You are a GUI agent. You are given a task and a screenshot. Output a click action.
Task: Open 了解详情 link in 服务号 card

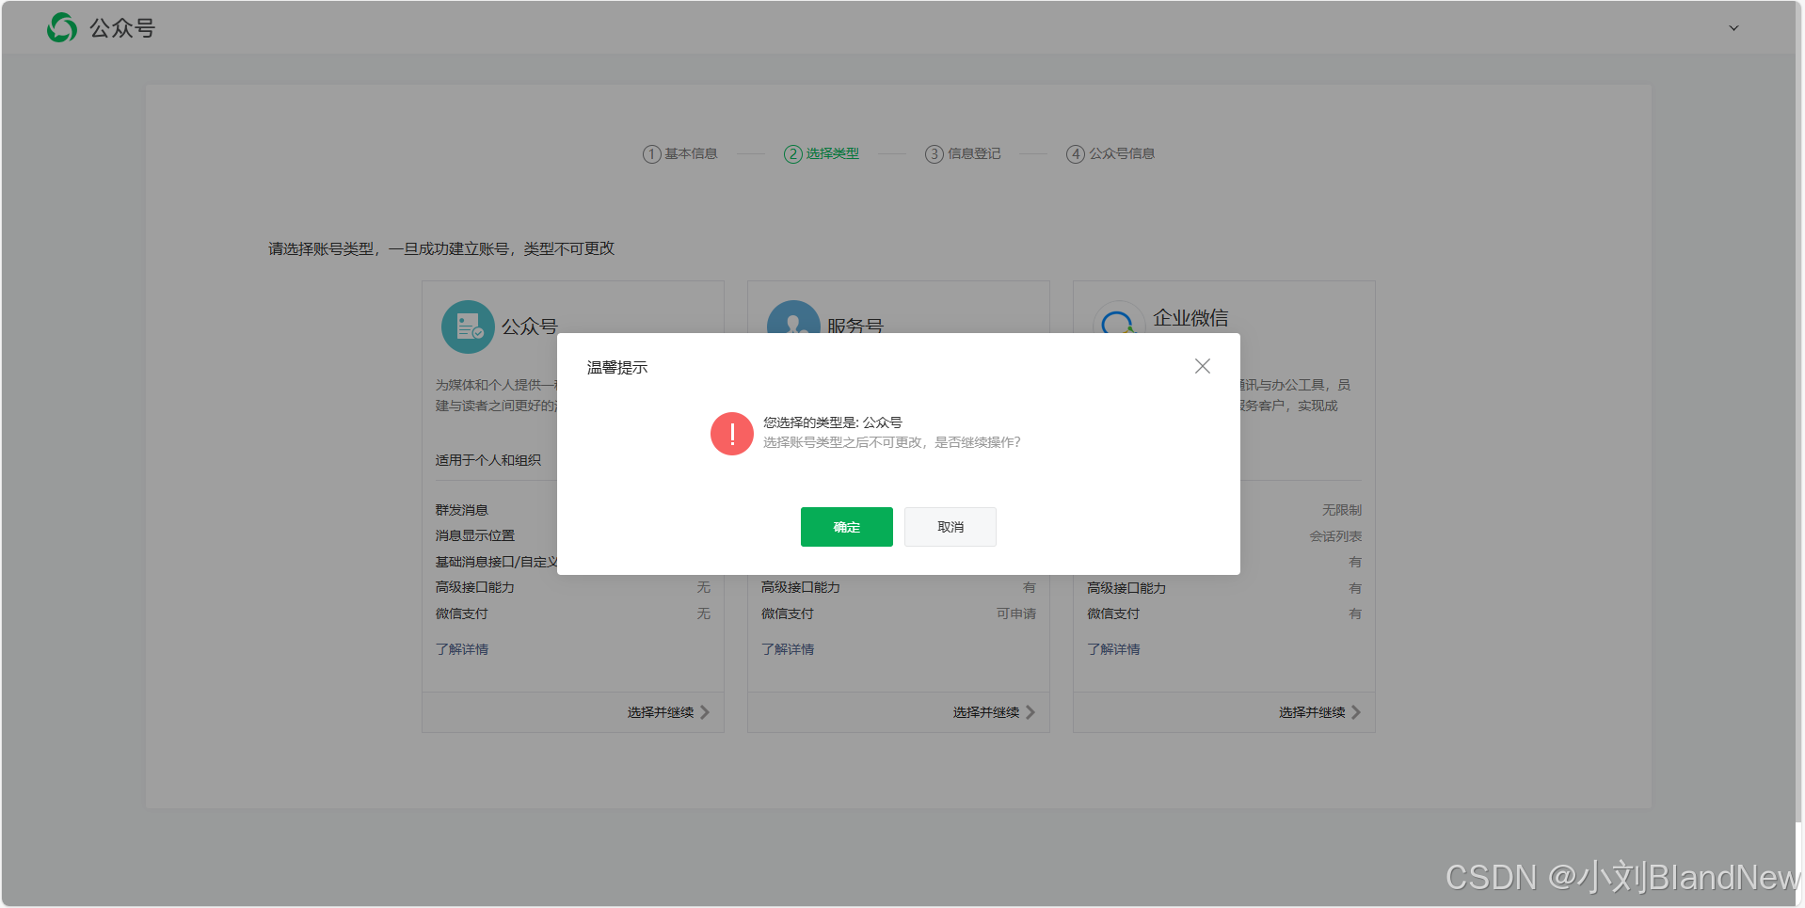pyautogui.click(x=787, y=649)
